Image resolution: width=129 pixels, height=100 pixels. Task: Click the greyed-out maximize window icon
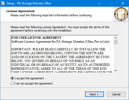(x=111, y=3)
